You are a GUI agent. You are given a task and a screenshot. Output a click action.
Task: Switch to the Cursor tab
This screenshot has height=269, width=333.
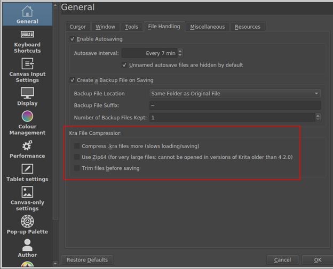pos(78,27)
